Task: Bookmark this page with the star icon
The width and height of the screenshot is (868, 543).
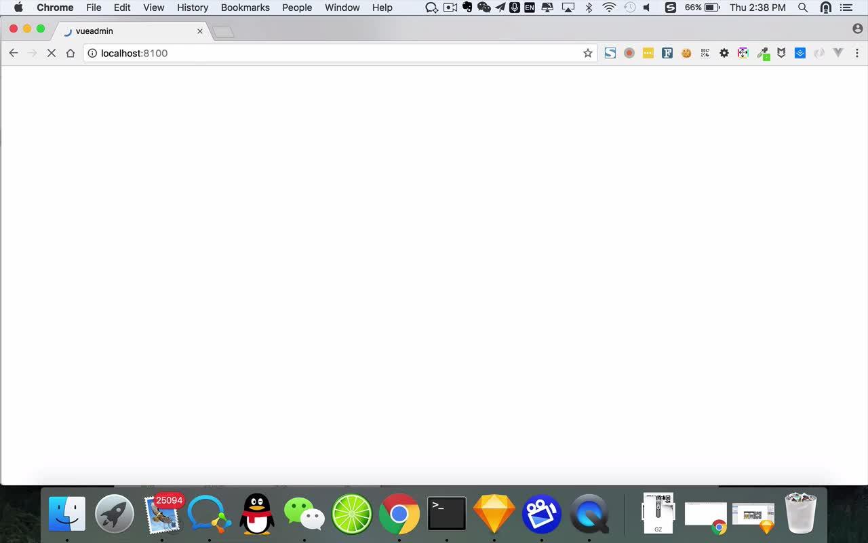Action: point(588,53)
